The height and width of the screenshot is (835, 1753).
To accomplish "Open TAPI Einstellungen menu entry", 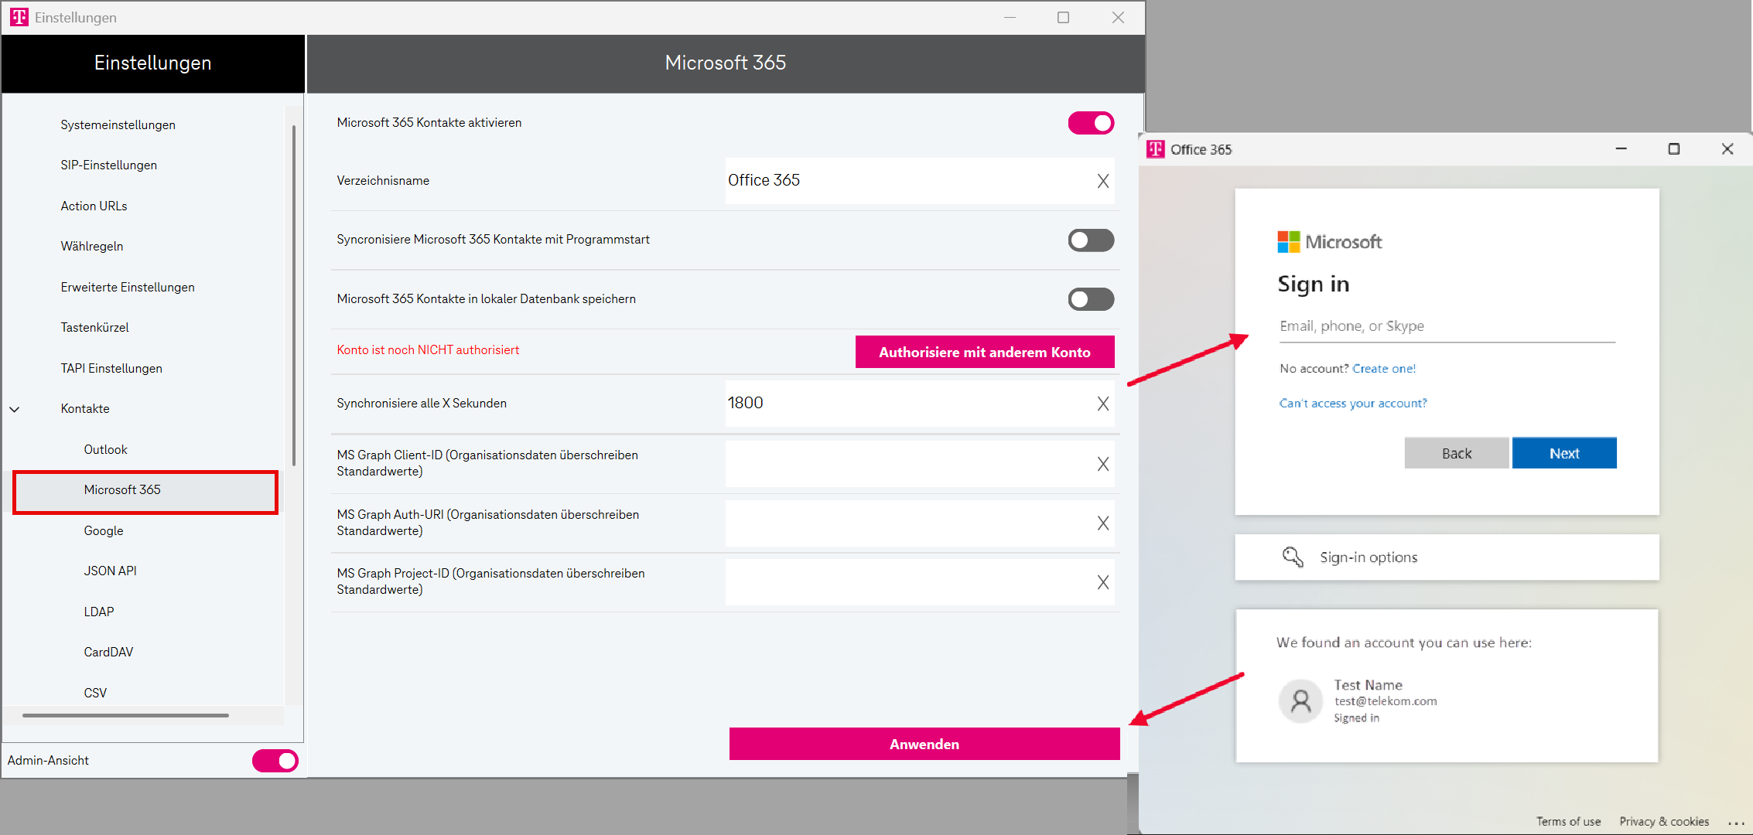I will (111, 368).
